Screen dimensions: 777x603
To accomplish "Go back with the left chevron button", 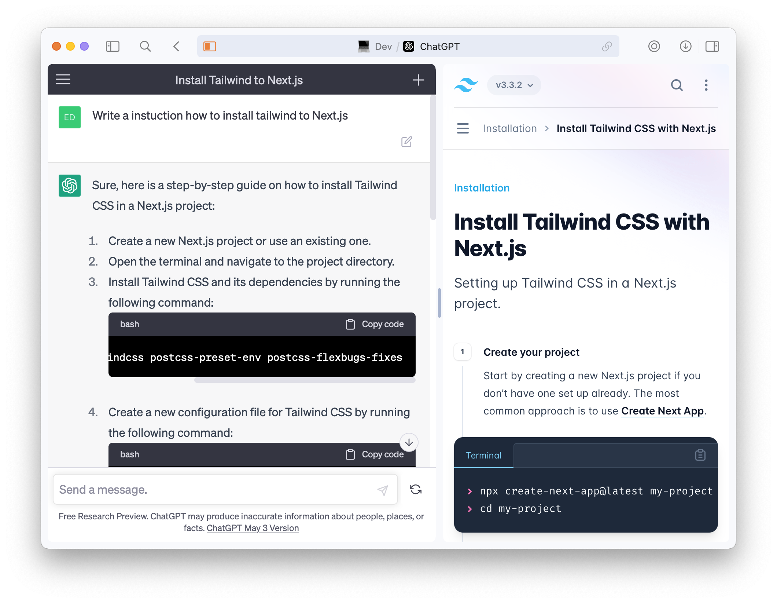I will (x=176, y=47).
